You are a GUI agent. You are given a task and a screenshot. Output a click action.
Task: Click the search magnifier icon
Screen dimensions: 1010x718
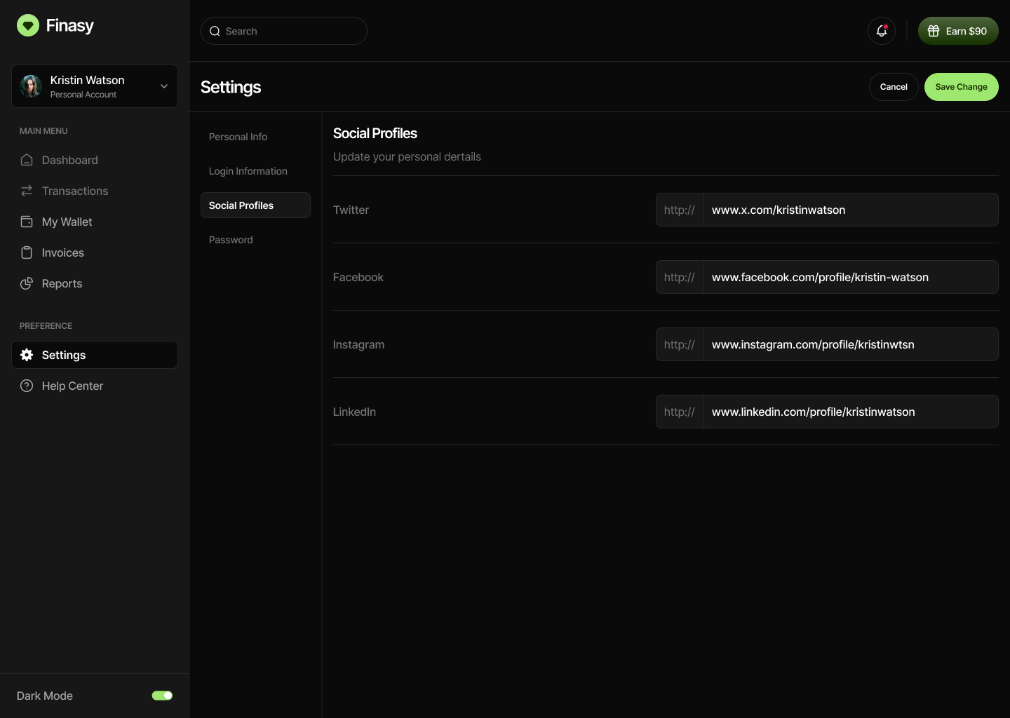tap(215, 31)
